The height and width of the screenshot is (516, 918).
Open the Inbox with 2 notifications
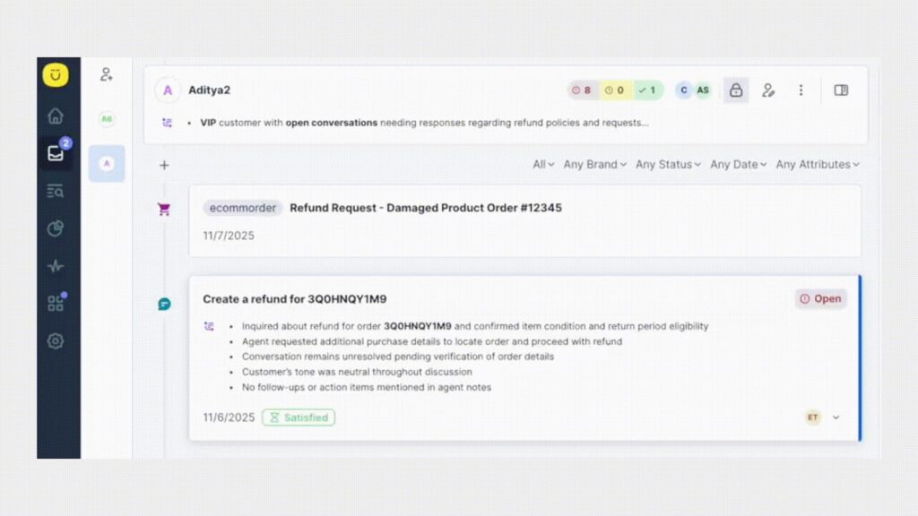pos(56,153)
